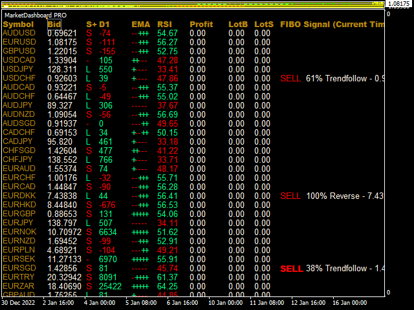Viewport: 414px width, 310px height.
Task: Choose the EURSGD symbol
Action: coord(19,268)
